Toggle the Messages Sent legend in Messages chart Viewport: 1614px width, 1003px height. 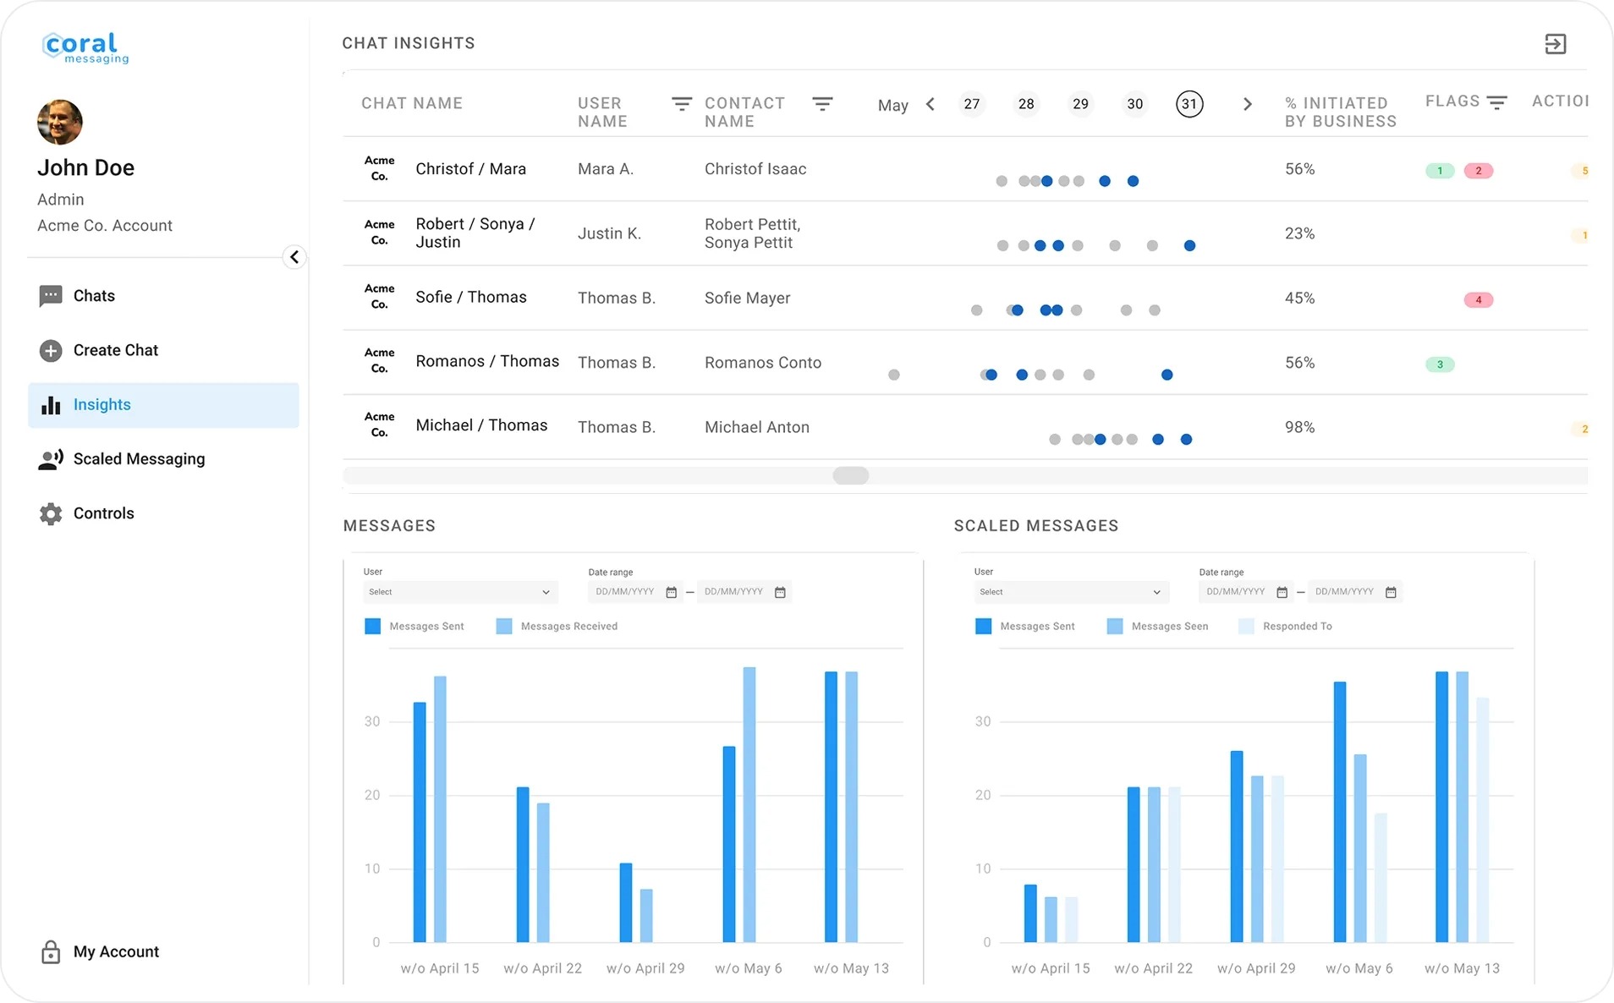[x=372, y=627]
